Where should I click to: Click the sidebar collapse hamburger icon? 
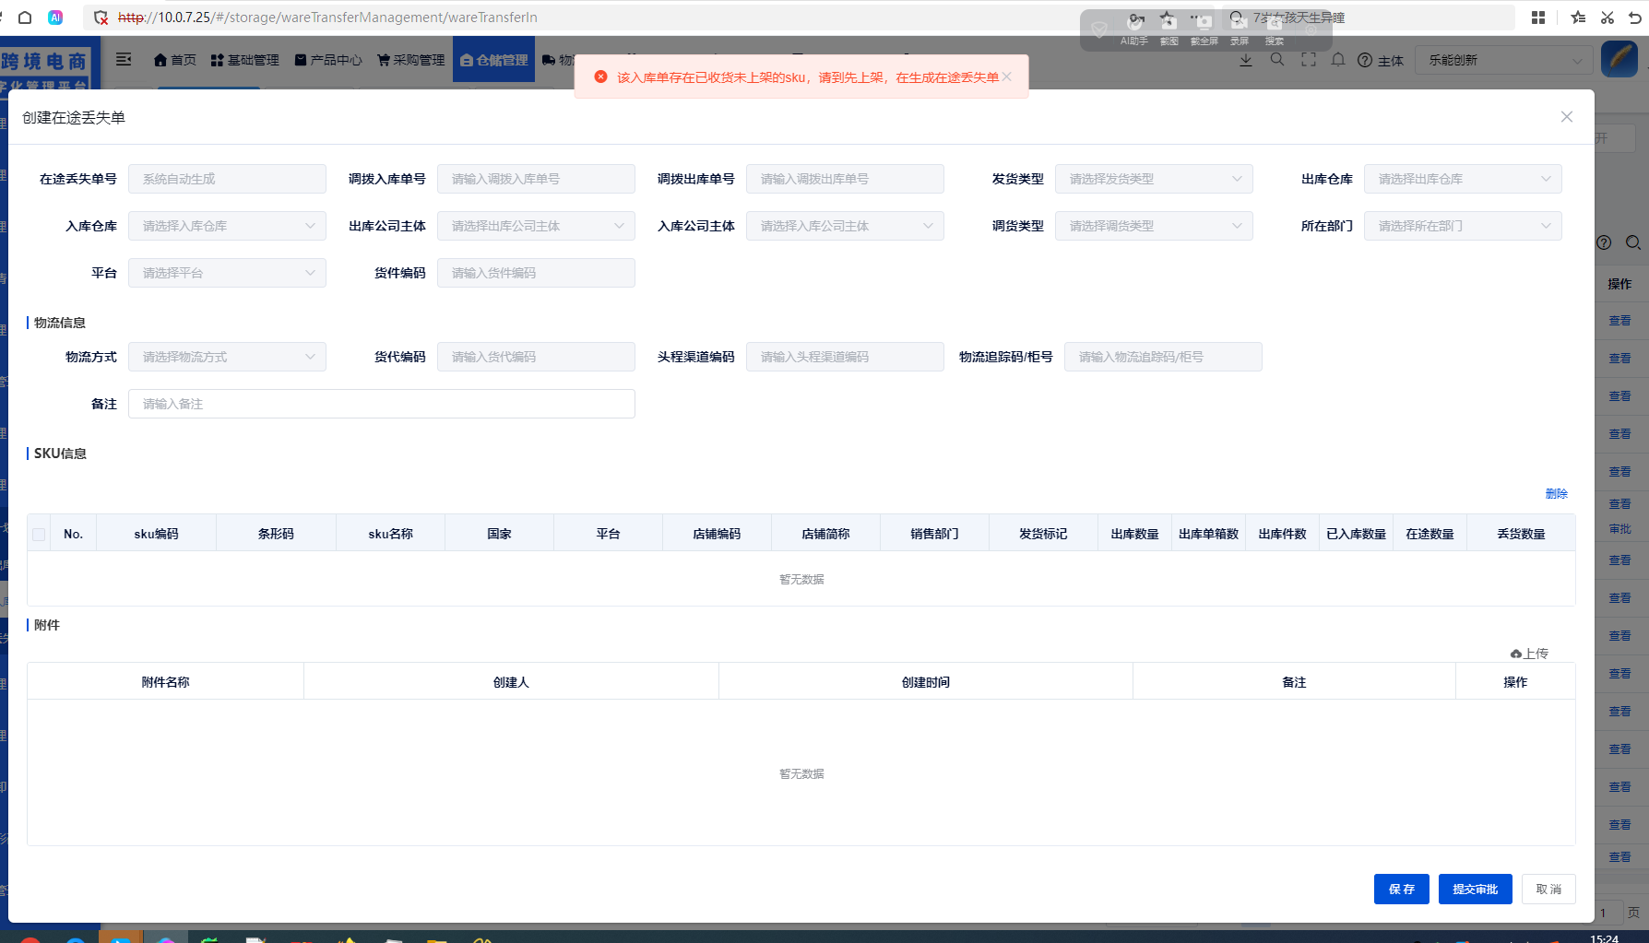click(124, 60)
